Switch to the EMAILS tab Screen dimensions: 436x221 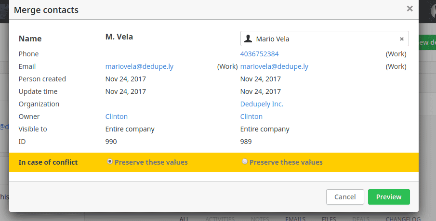tap(295, 219)
